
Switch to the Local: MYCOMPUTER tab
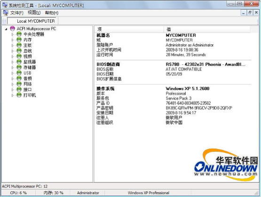tap(36, 21)
